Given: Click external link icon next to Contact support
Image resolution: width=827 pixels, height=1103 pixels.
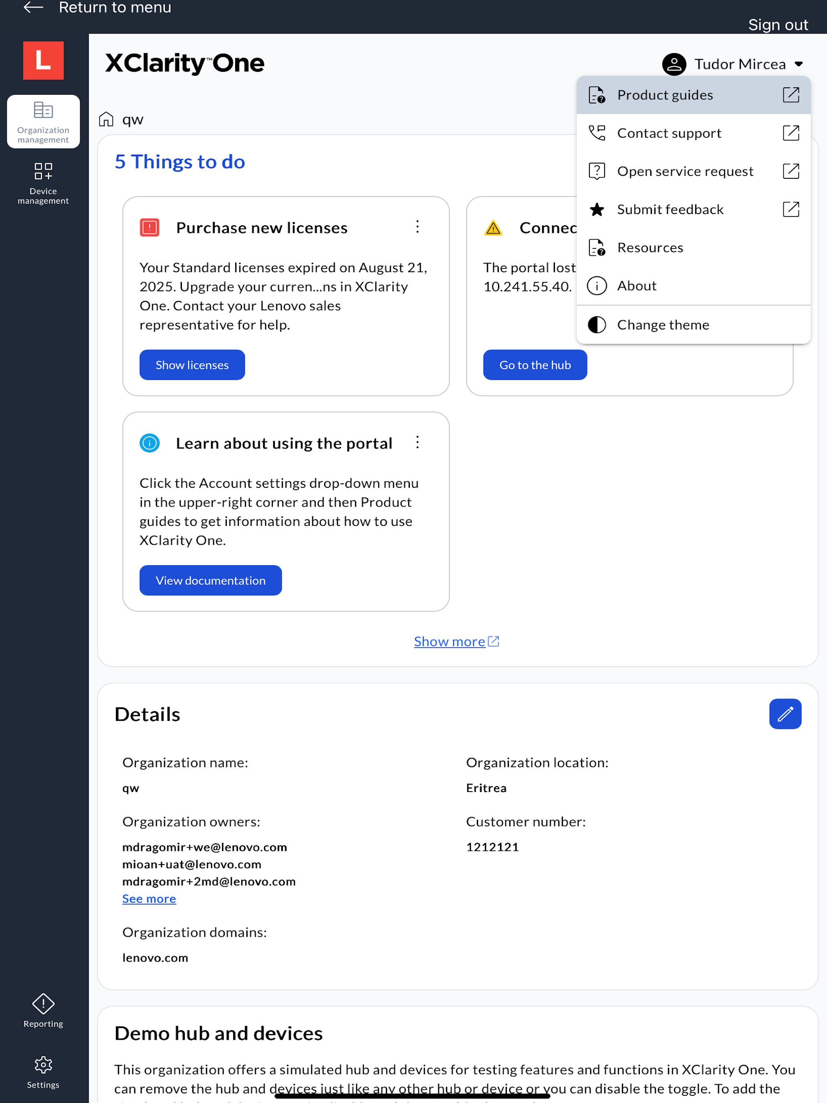Looking at the screenshot, I should 791,133.
